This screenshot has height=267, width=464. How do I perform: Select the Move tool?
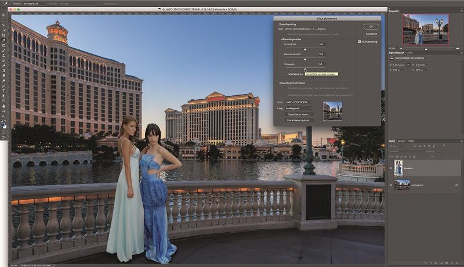(x=3, y=15)
